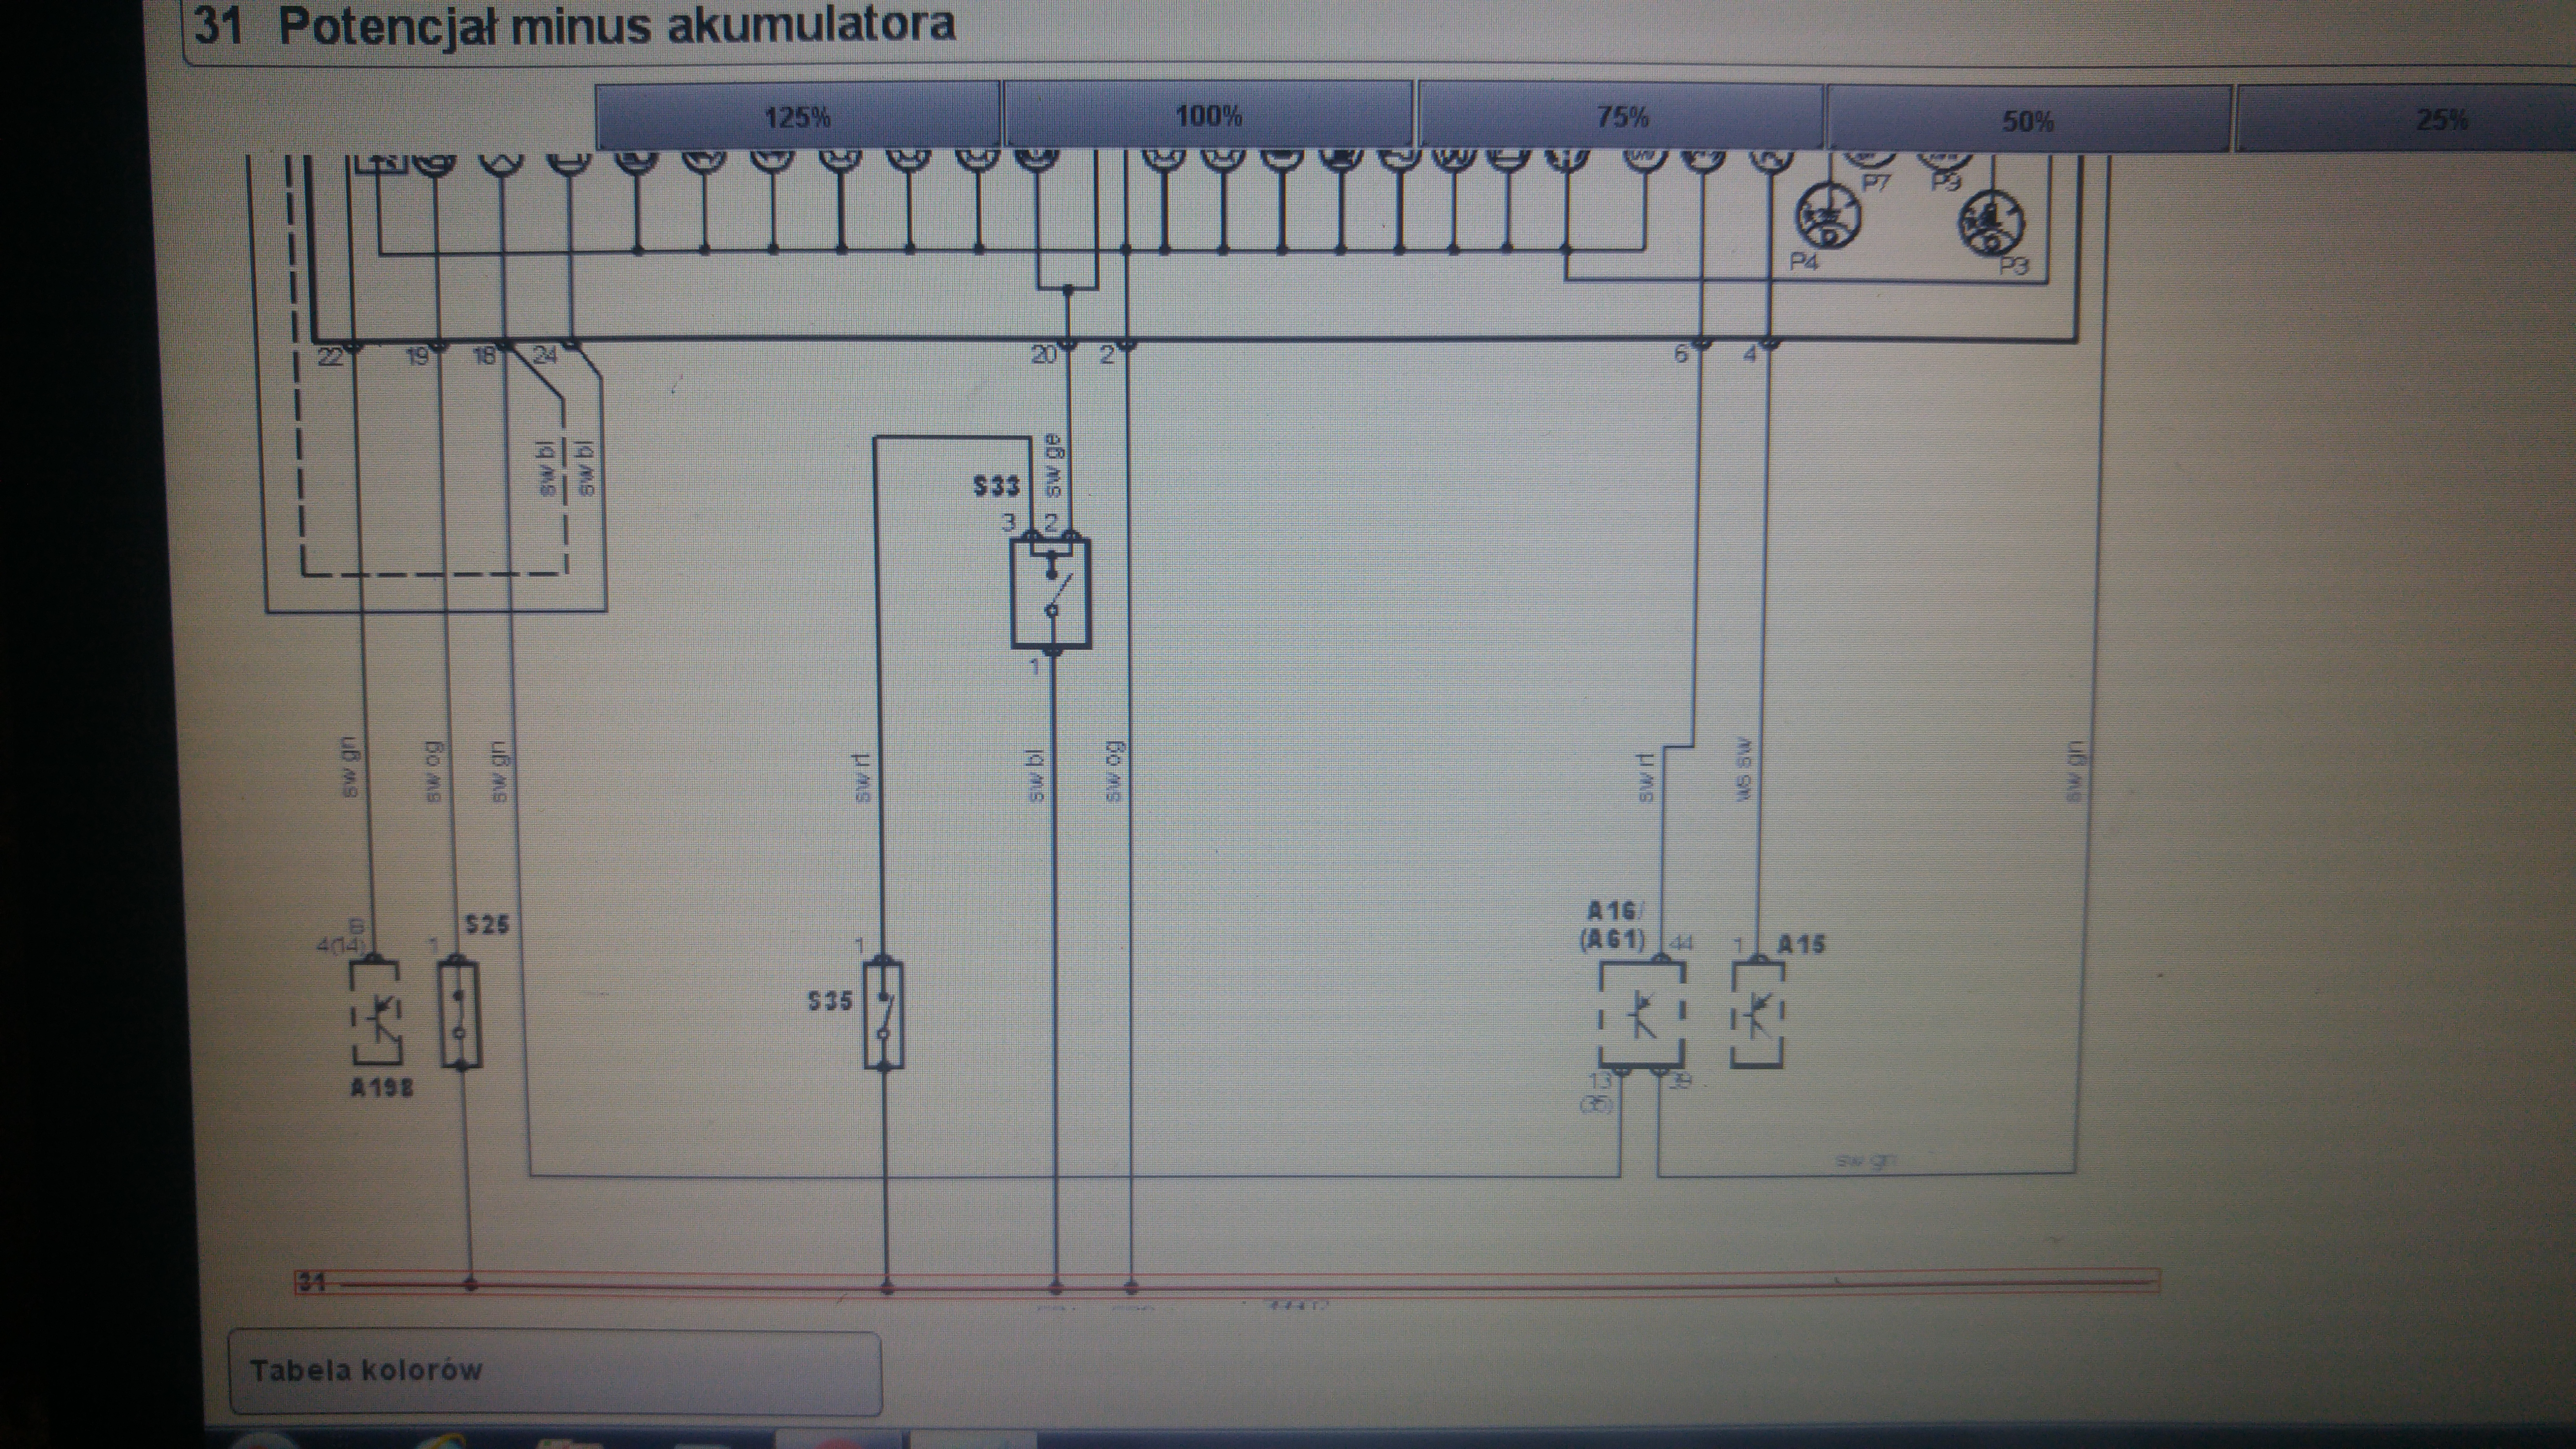Click connector pin 20 junction

pos(1068,344)
